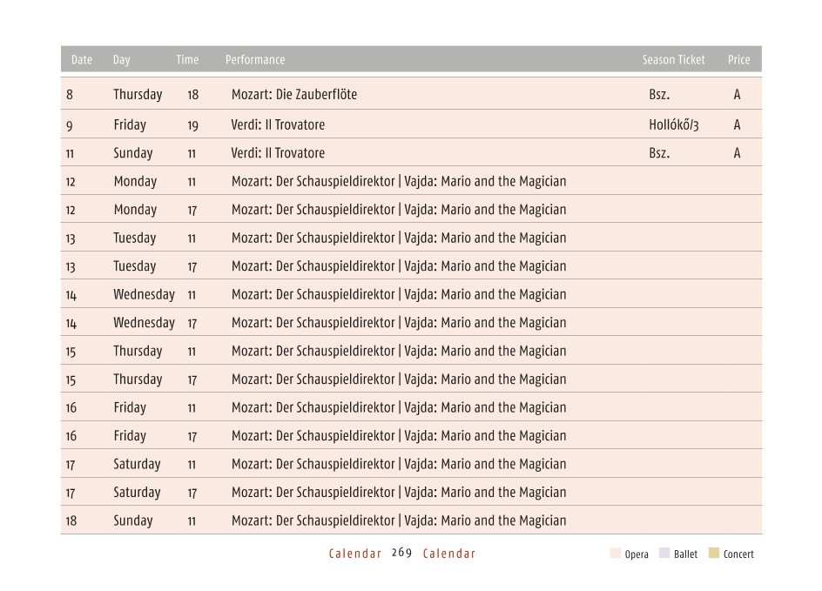Screen dimensions: 822x591
Task: Click price category A for Friday 9
Action: pos(737,124)
